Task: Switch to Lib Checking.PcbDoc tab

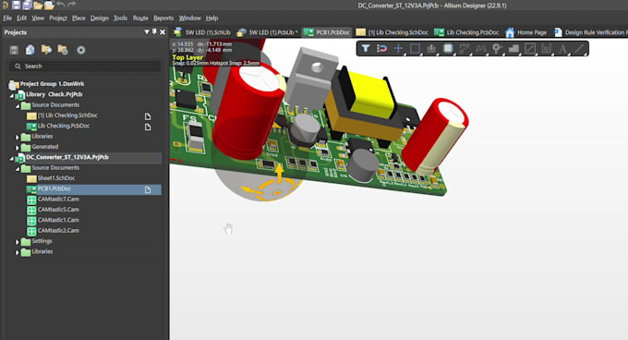Action: (x=467, y=32)
